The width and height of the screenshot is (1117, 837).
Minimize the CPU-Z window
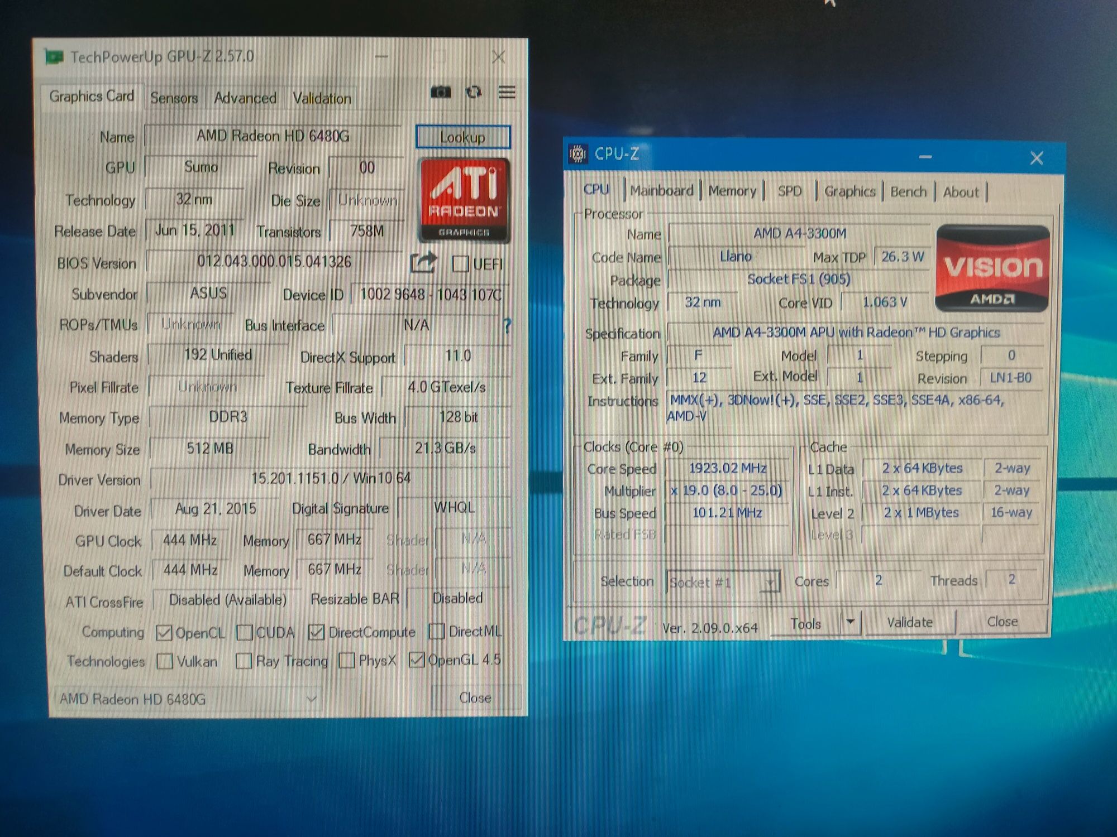point(925,157)
